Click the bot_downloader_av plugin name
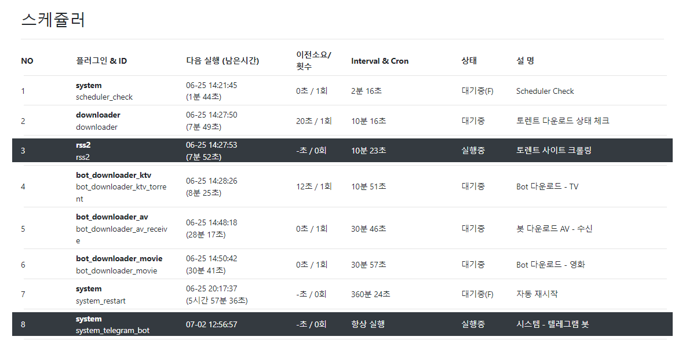 (x=112, y=217)
